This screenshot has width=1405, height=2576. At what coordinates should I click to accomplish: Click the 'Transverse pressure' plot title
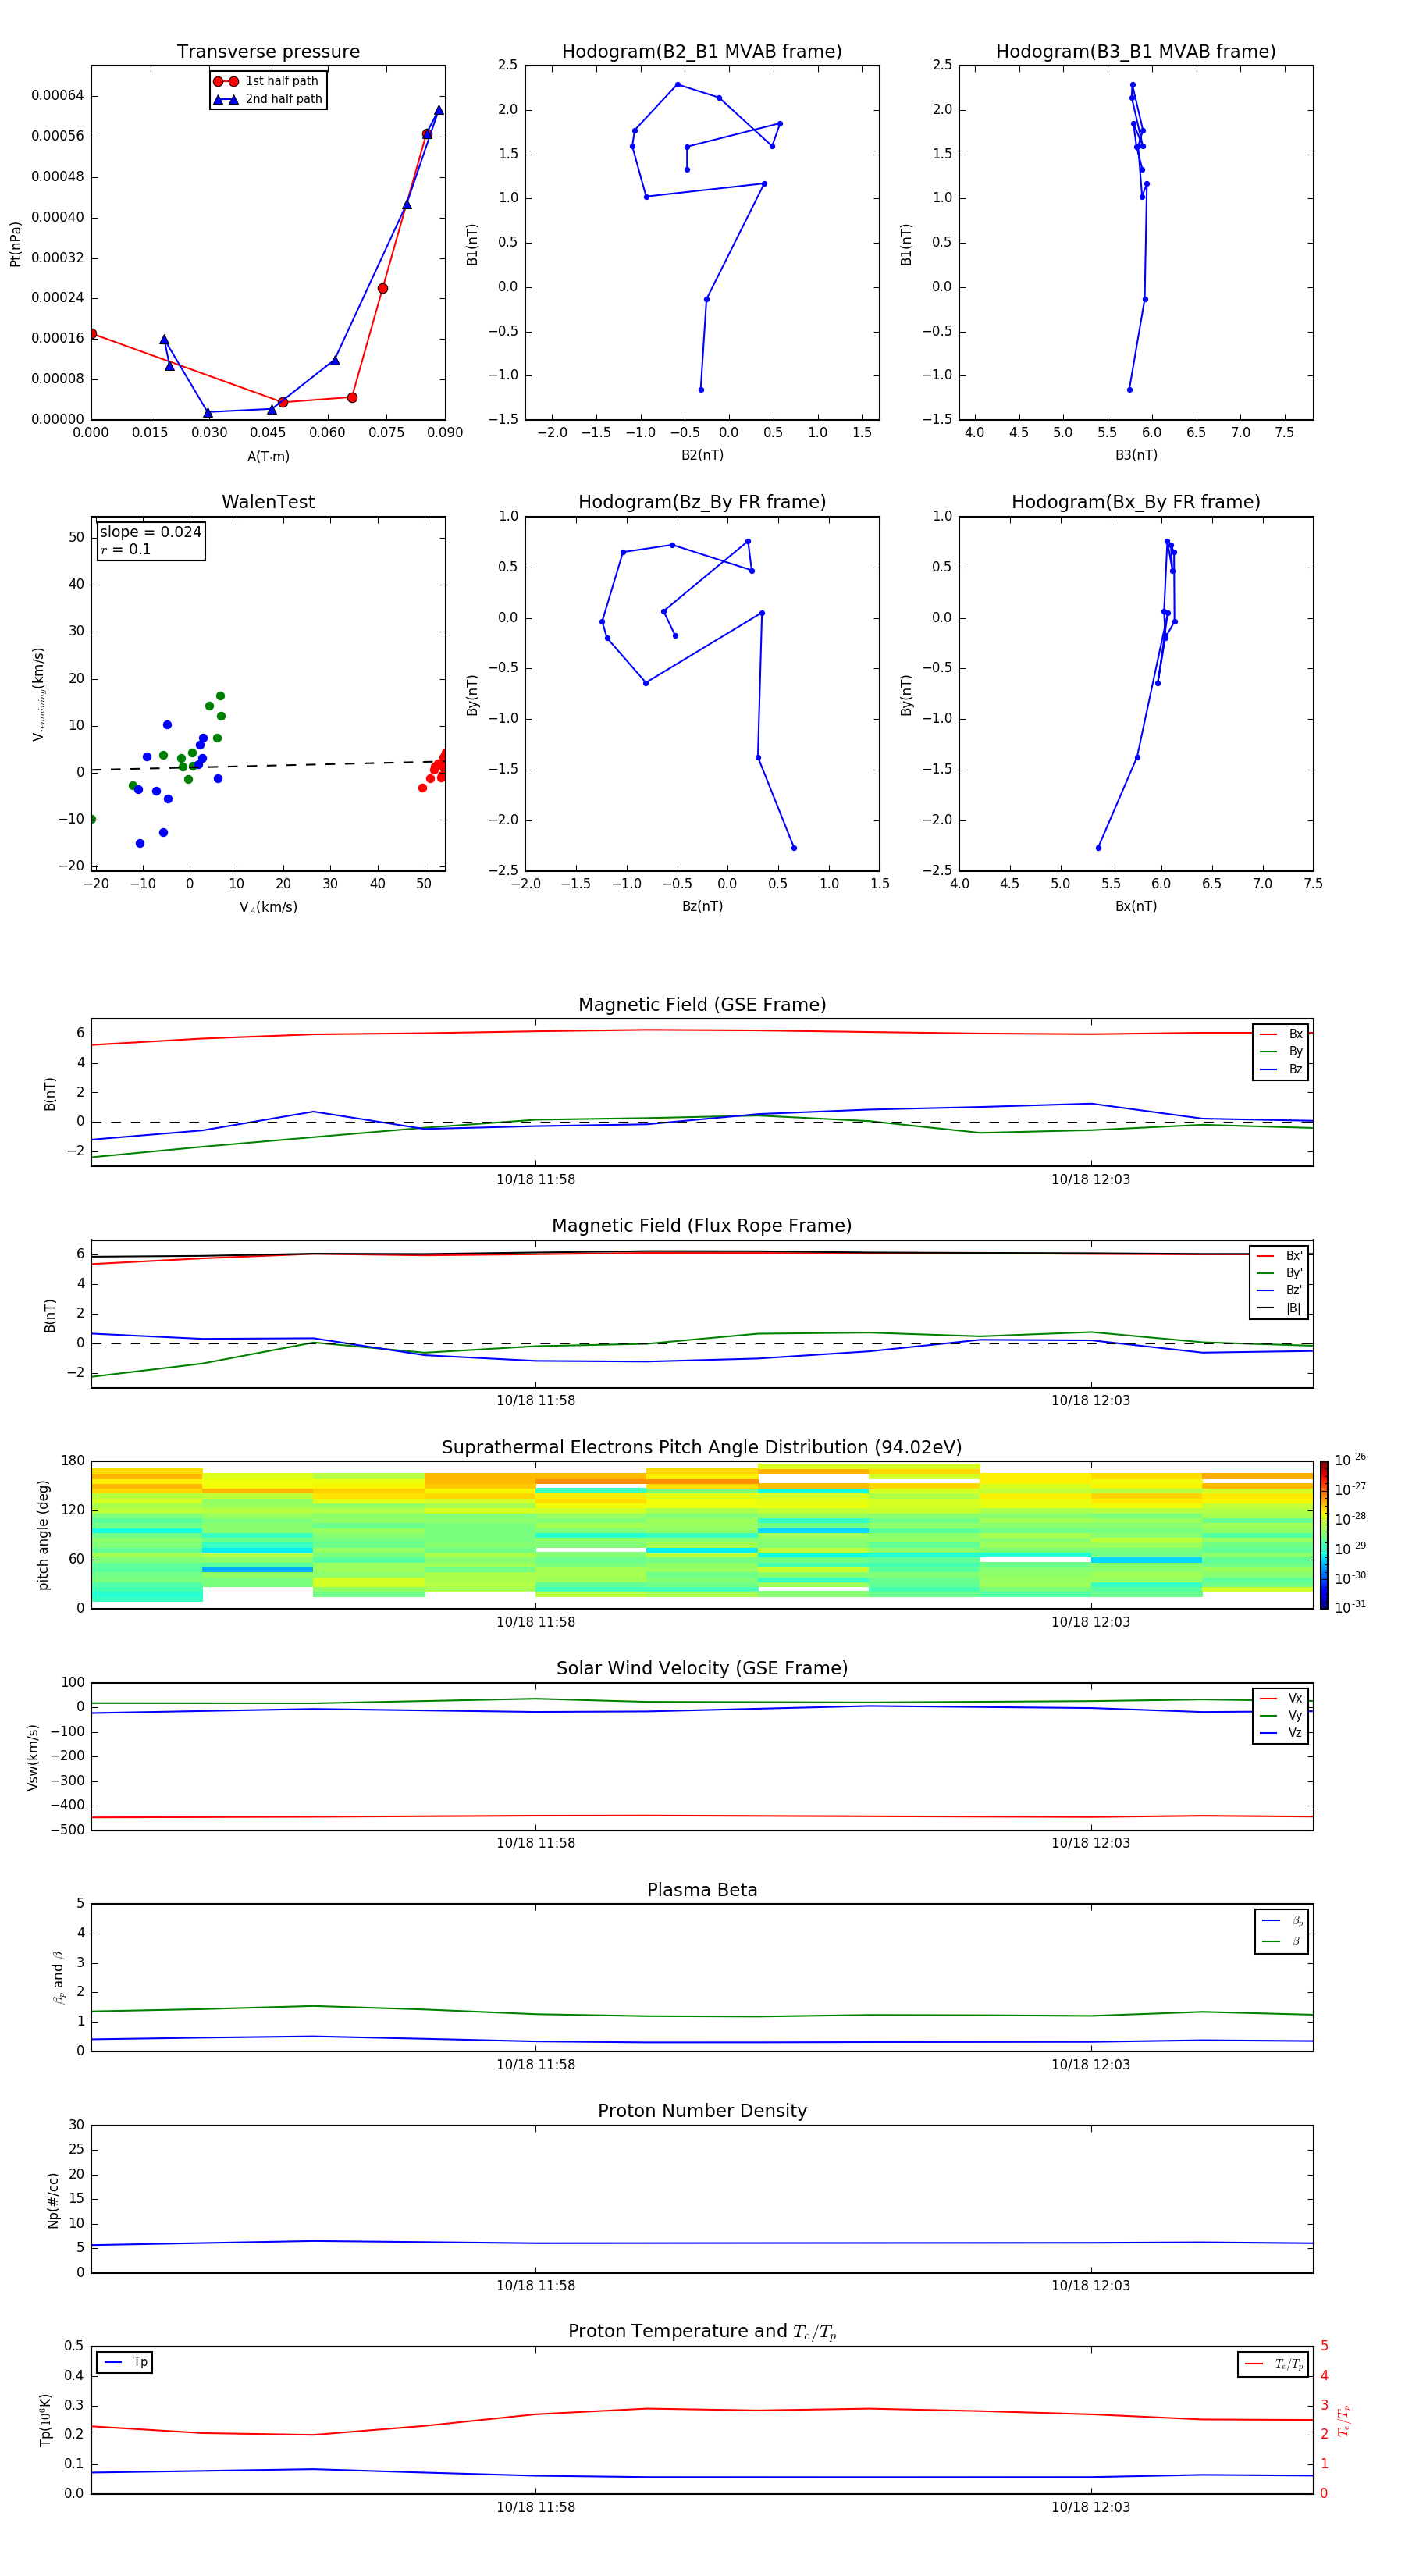(x=268, y=52)
